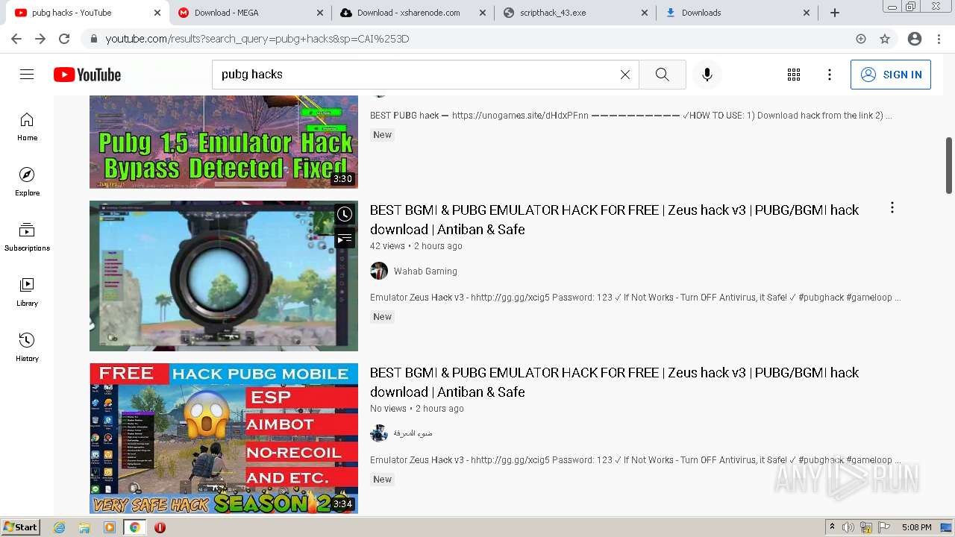This screenshot has width=955, height=537.
Task: Click the pubg hacks search field
Action: [x=425, y=75]
